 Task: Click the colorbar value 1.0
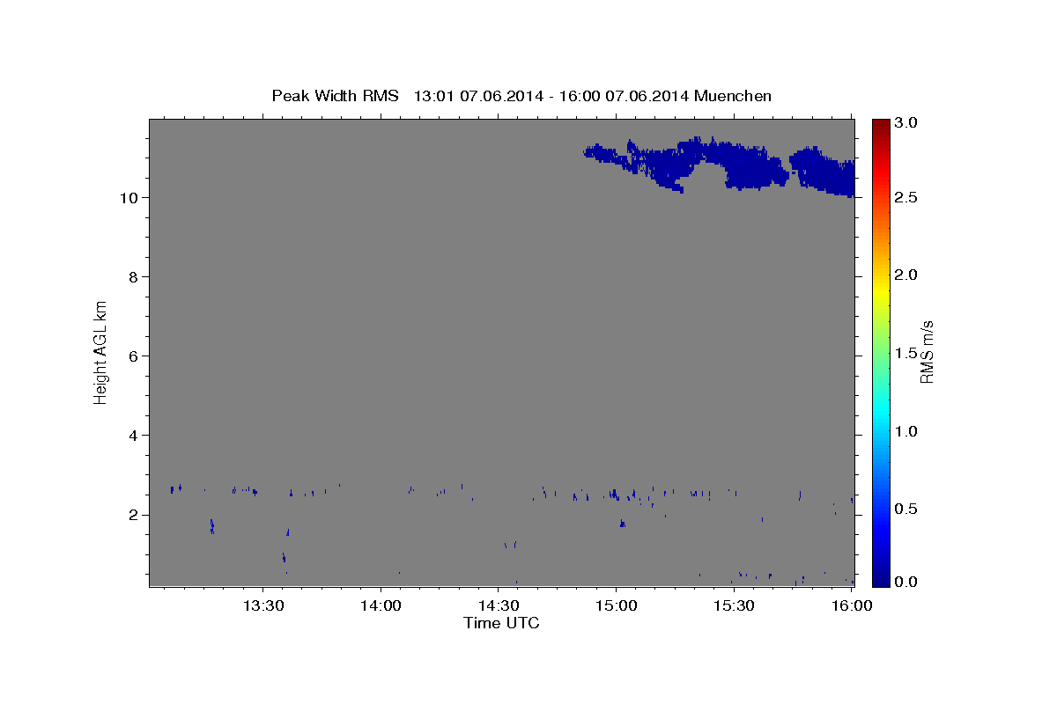pos(907,431)
